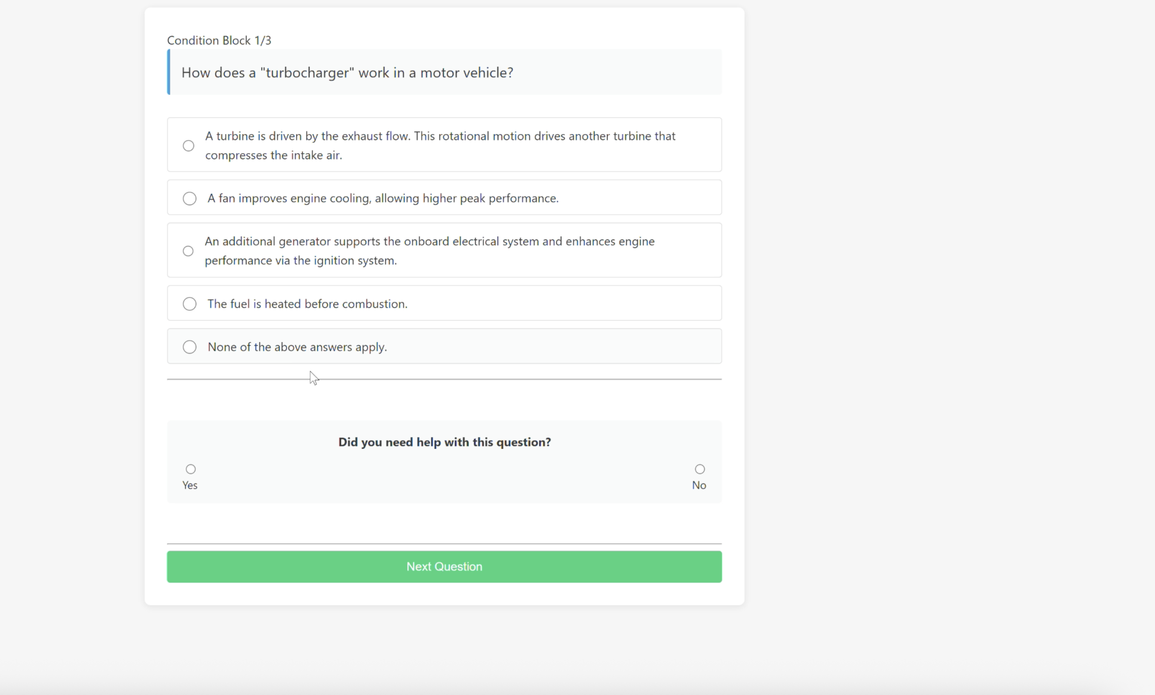Click the "Did you need help" heading
The height and width of the screenshot is (695, 1155).
444,442
